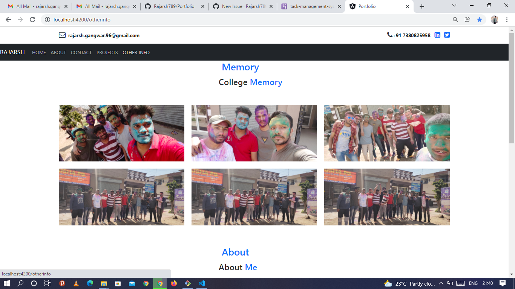
Task: Open Windows Start menu
Action: 7,283
